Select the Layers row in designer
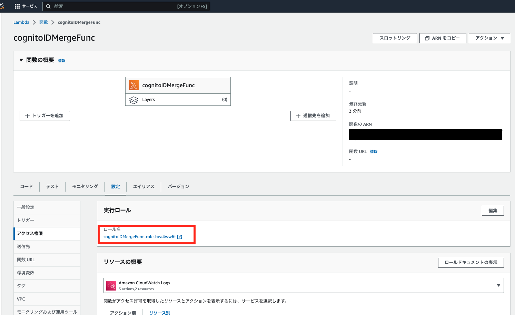The height and width of the screenshot is (315, 515). point(178,100)
